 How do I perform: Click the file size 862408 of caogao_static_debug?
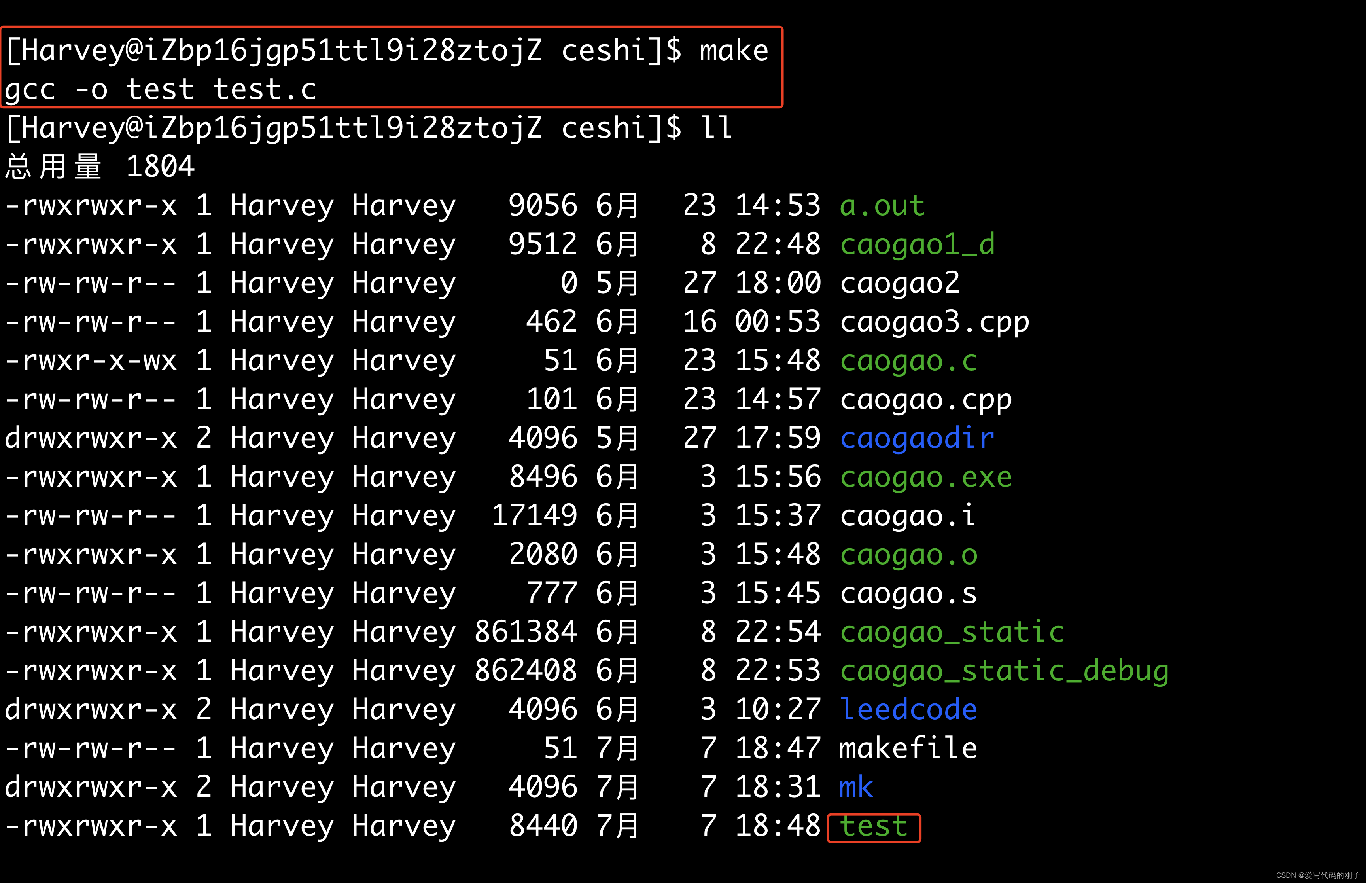(x=526, y=671)
